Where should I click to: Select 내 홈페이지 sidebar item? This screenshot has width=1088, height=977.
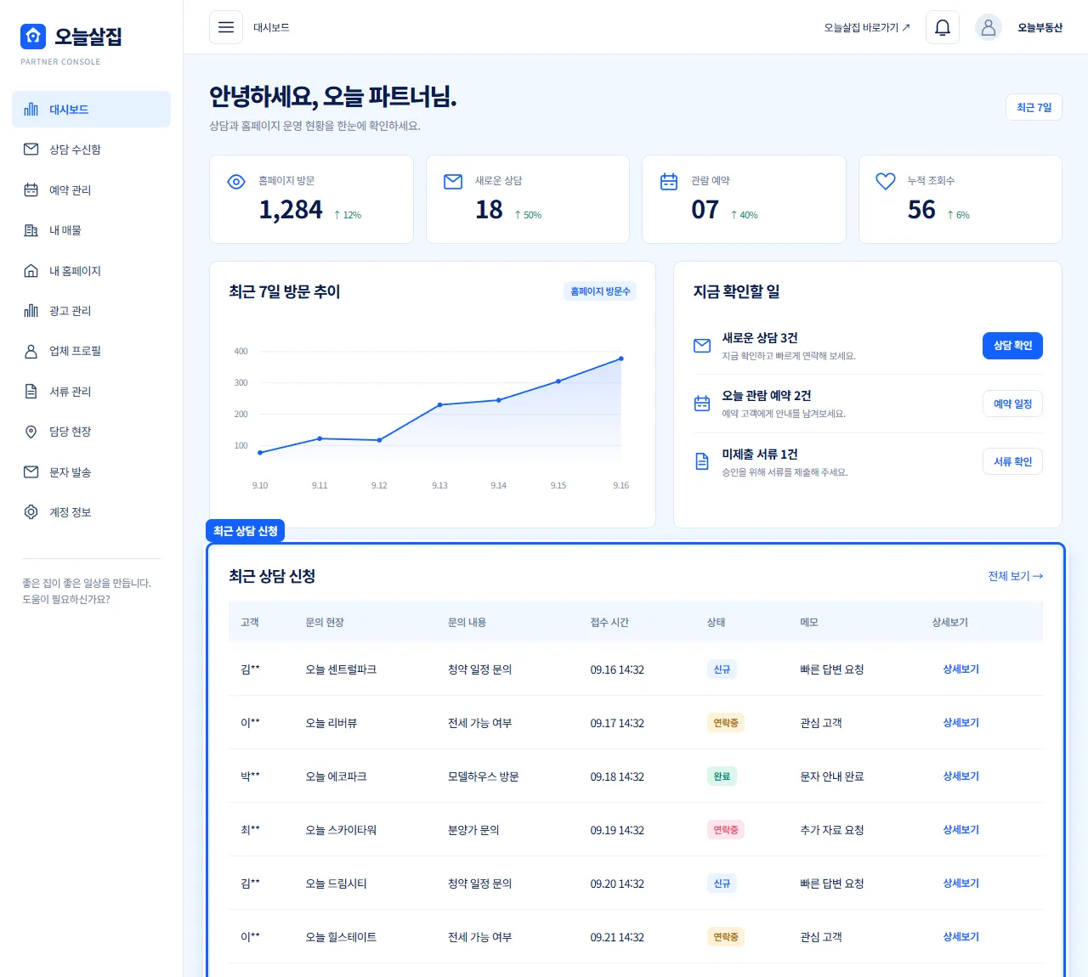point(91,271)
